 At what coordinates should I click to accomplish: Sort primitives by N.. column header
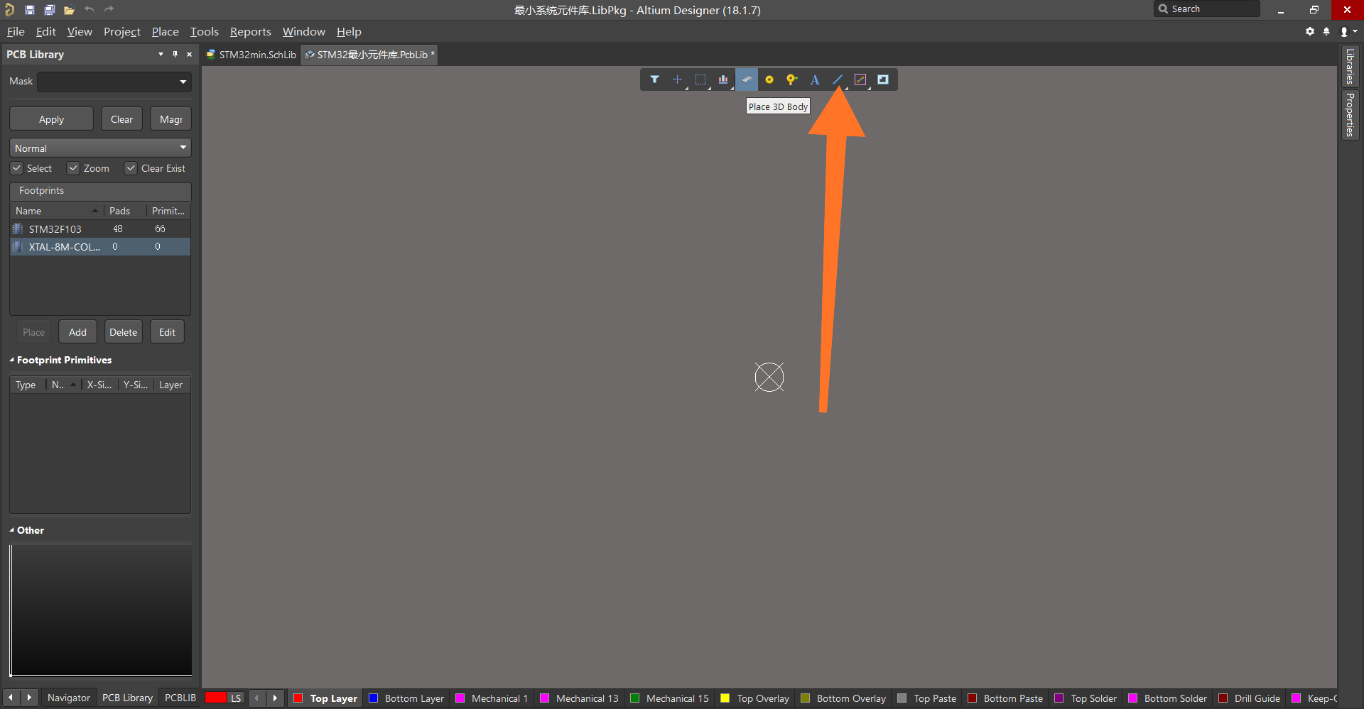[x=63, y=385]
